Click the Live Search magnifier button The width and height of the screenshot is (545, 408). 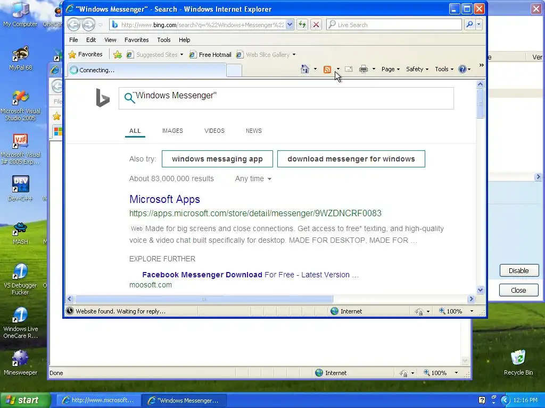(x=469, y=24)
